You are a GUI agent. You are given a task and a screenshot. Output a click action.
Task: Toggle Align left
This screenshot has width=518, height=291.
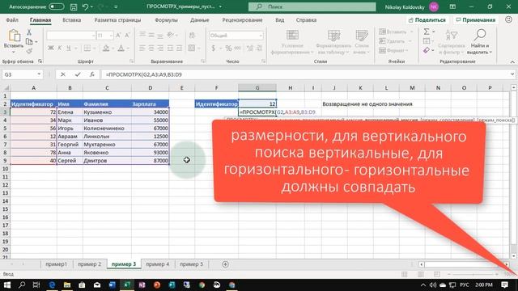point(142,48)
